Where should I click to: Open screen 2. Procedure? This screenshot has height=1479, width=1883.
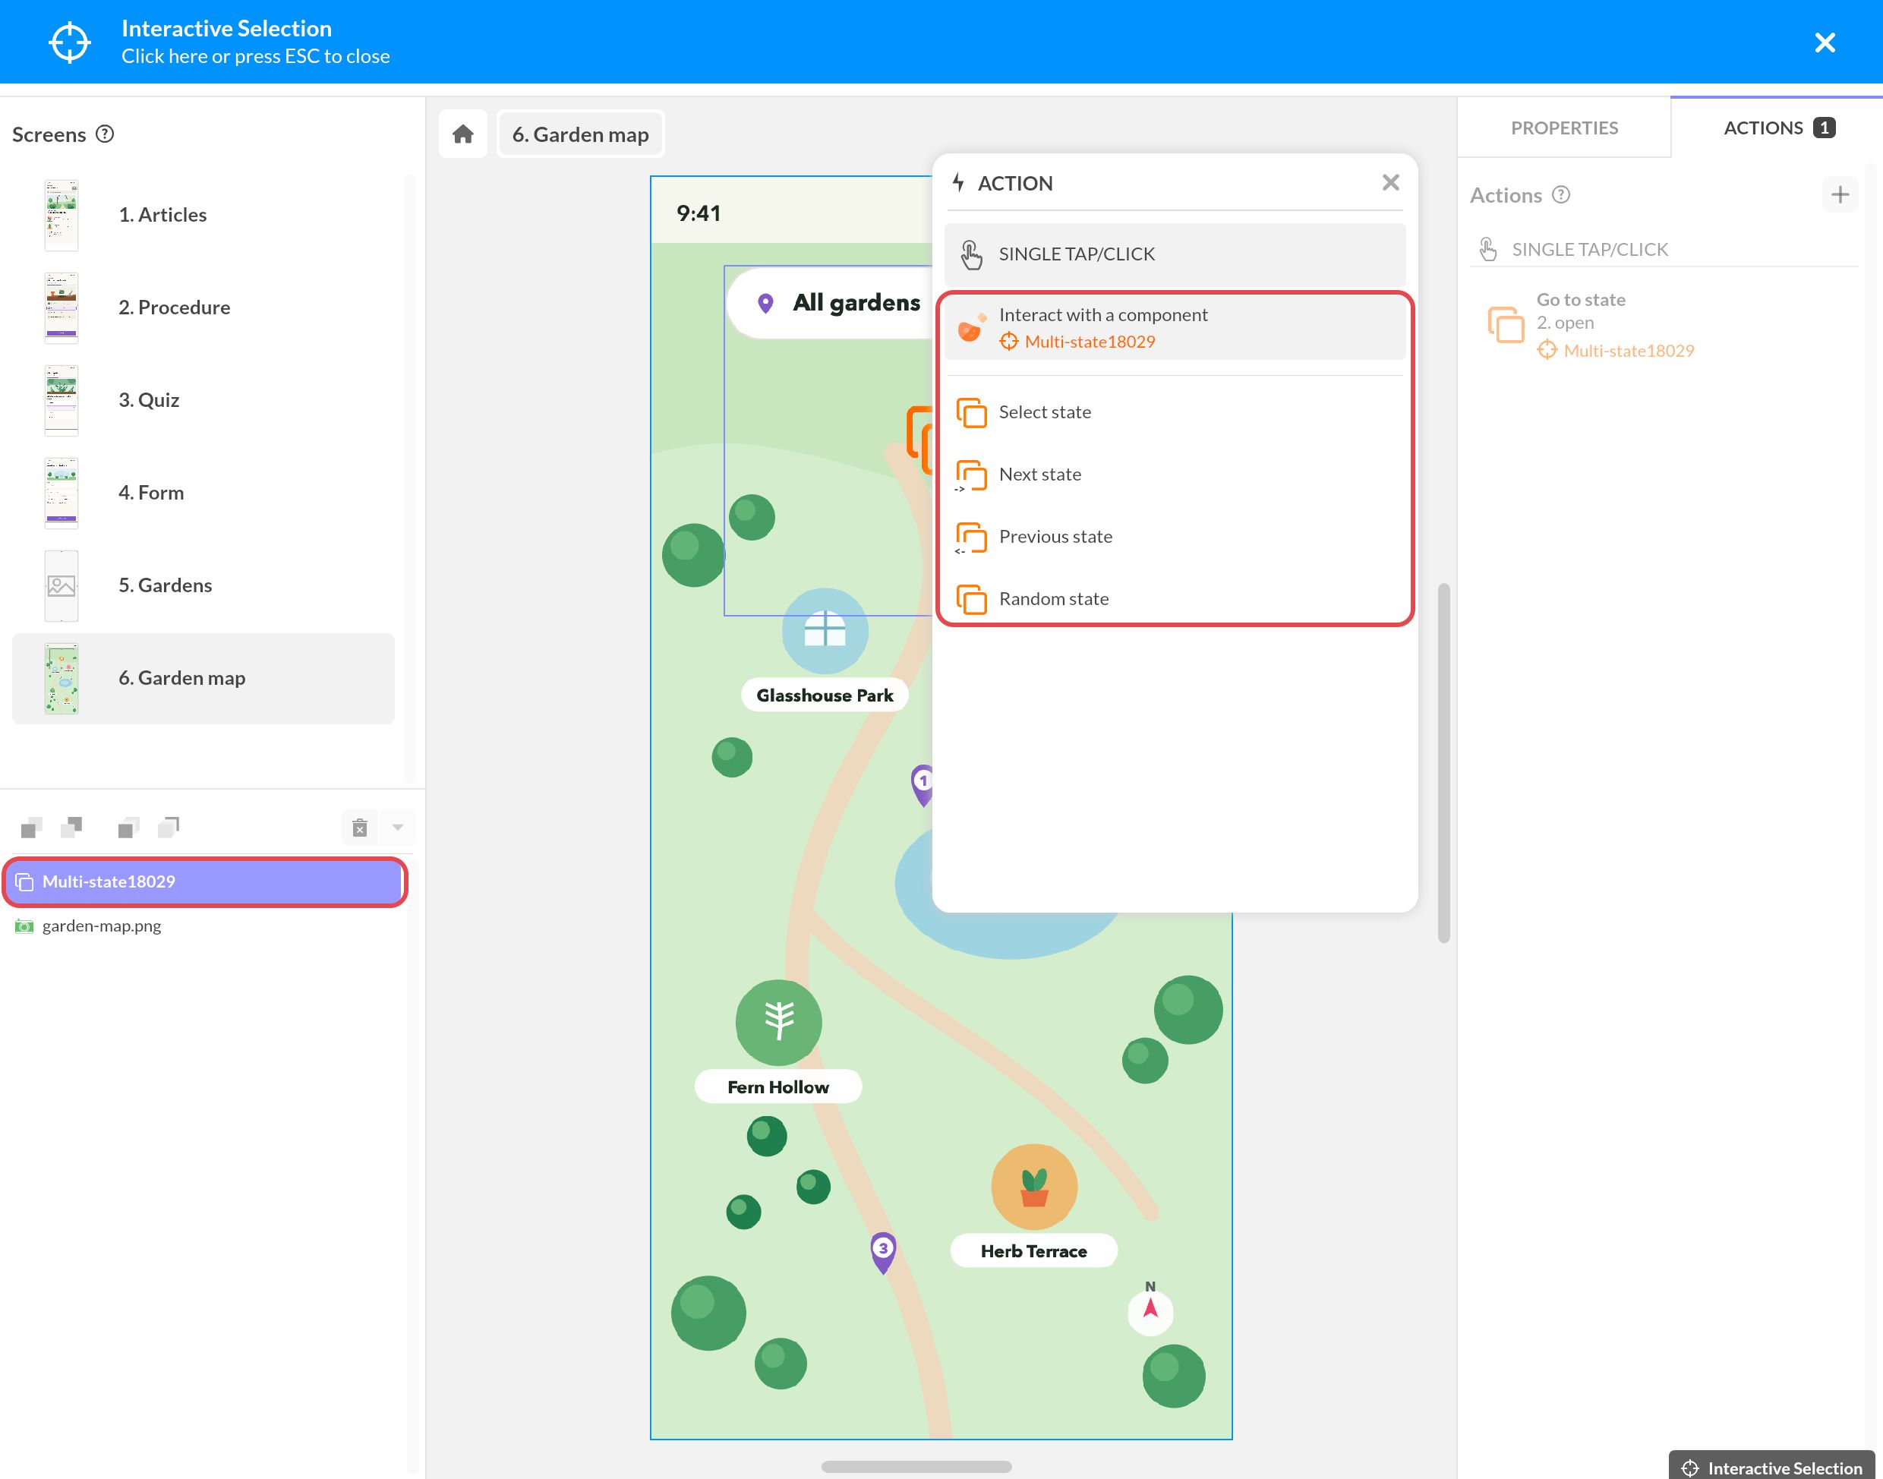203,307
